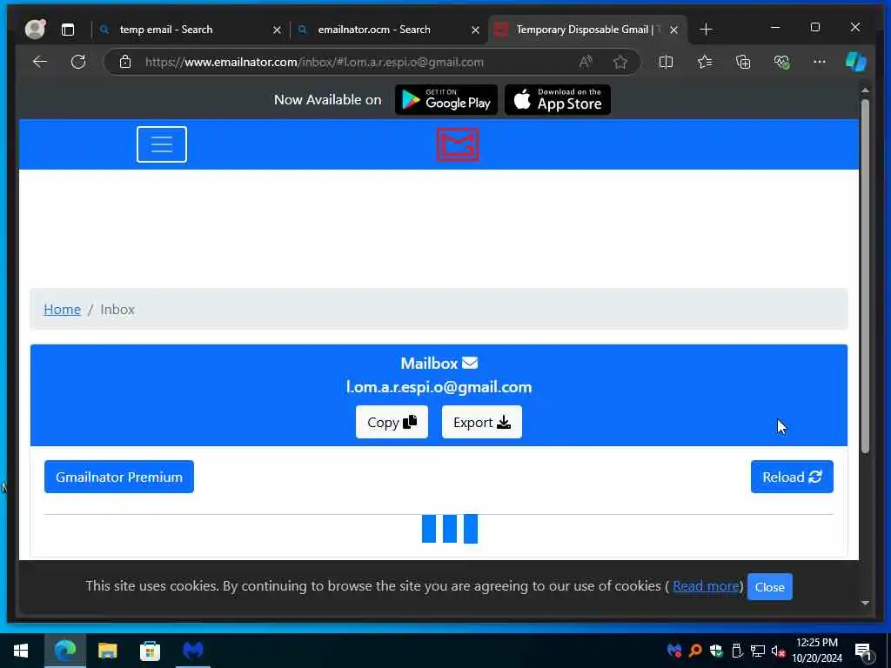Image resolution: width=891 pixels, height=668 pixels.
Task: Download on the App Store badge
Action: tap(558, 100)
